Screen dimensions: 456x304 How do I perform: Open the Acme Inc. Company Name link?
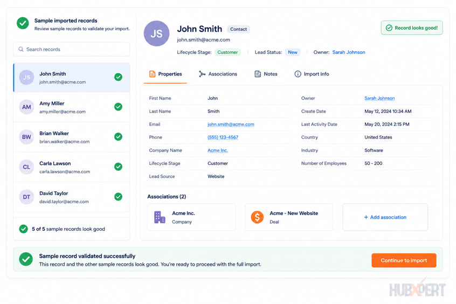pyautogui.click(x=218, y=150)
